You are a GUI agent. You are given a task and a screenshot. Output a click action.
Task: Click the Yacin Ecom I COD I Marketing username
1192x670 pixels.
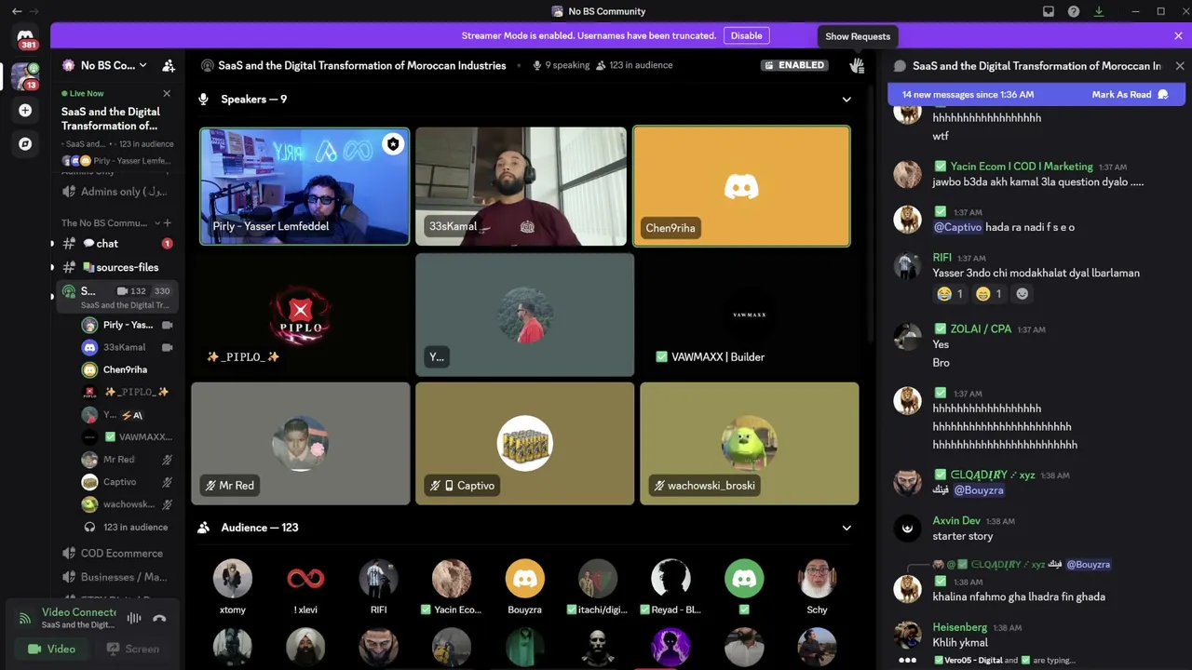pyautogui.click(x=1022, y=167)
